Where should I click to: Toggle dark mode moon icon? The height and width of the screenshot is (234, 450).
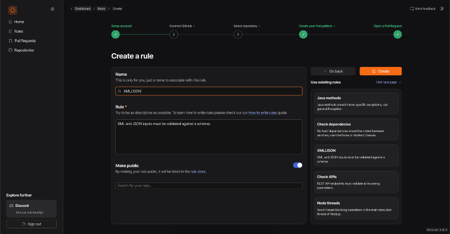click(x=442, y=8)
